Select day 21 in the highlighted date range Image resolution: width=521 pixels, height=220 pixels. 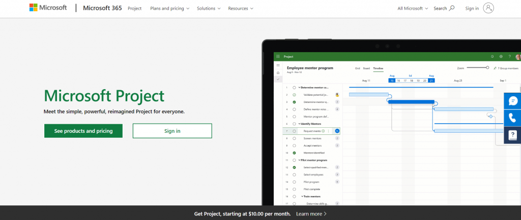pyautogui.click(x=431, y=81)
